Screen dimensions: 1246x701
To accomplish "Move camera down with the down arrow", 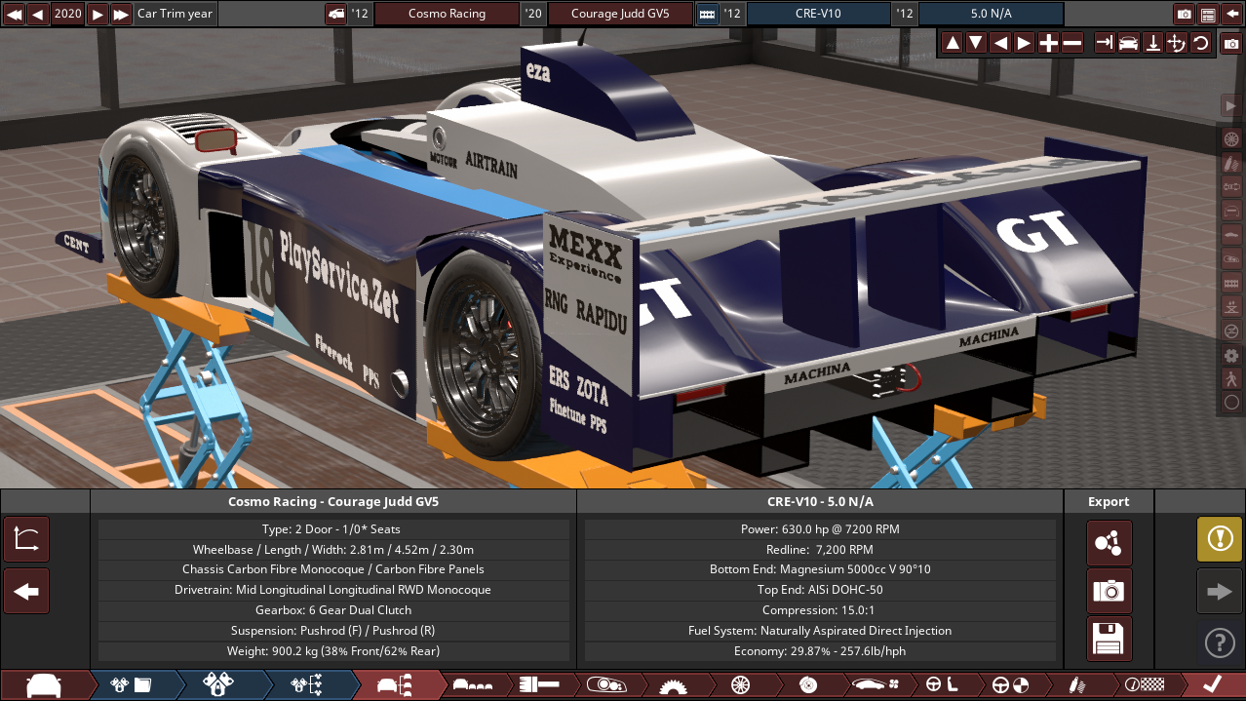I will pos(976,43).
